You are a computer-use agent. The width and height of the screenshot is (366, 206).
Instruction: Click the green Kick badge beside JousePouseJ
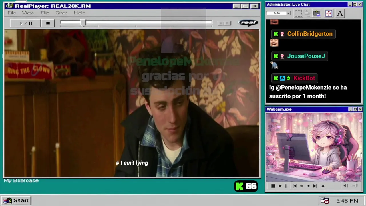(x=276, y=56)
